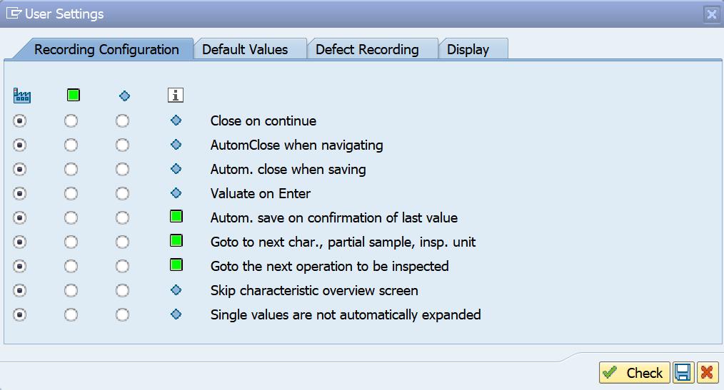
Task: Click Skip characteristic overview screen label
Action: [314, 290]
